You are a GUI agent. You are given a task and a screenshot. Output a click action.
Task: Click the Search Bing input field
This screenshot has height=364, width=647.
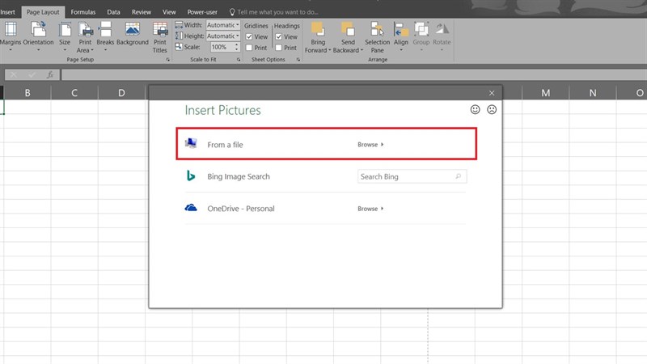pyautogui.click(x=412, y=176)
